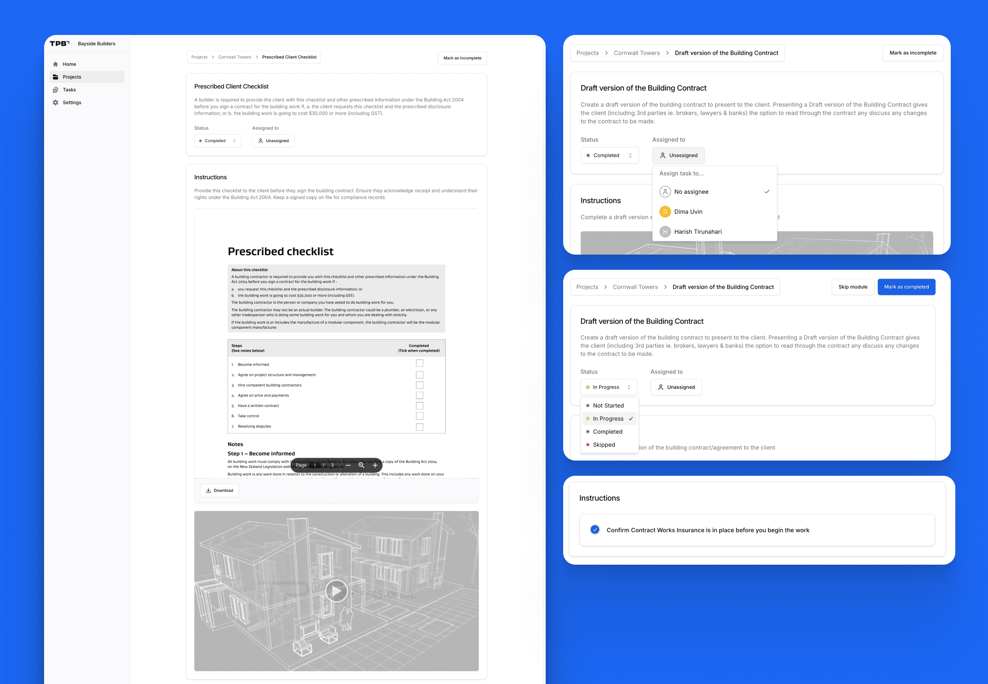988x684 pixels.
Task: Increase PDF zoom with the plus icon
Action: pyautogui.click(x=375, y=465)
